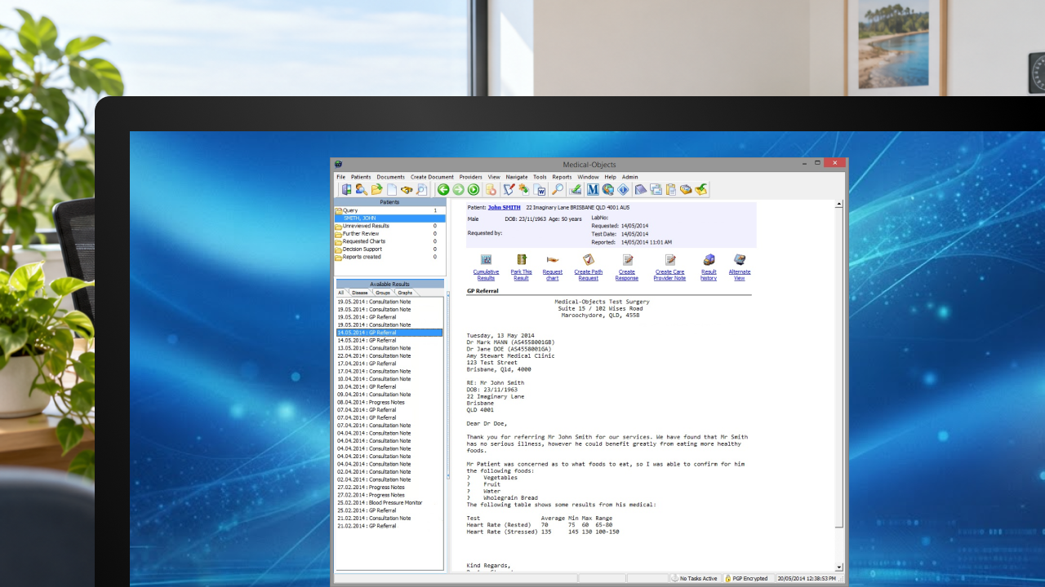Click the globe toolbar icon
1045x587 pixels.
[x=607, y=190]
